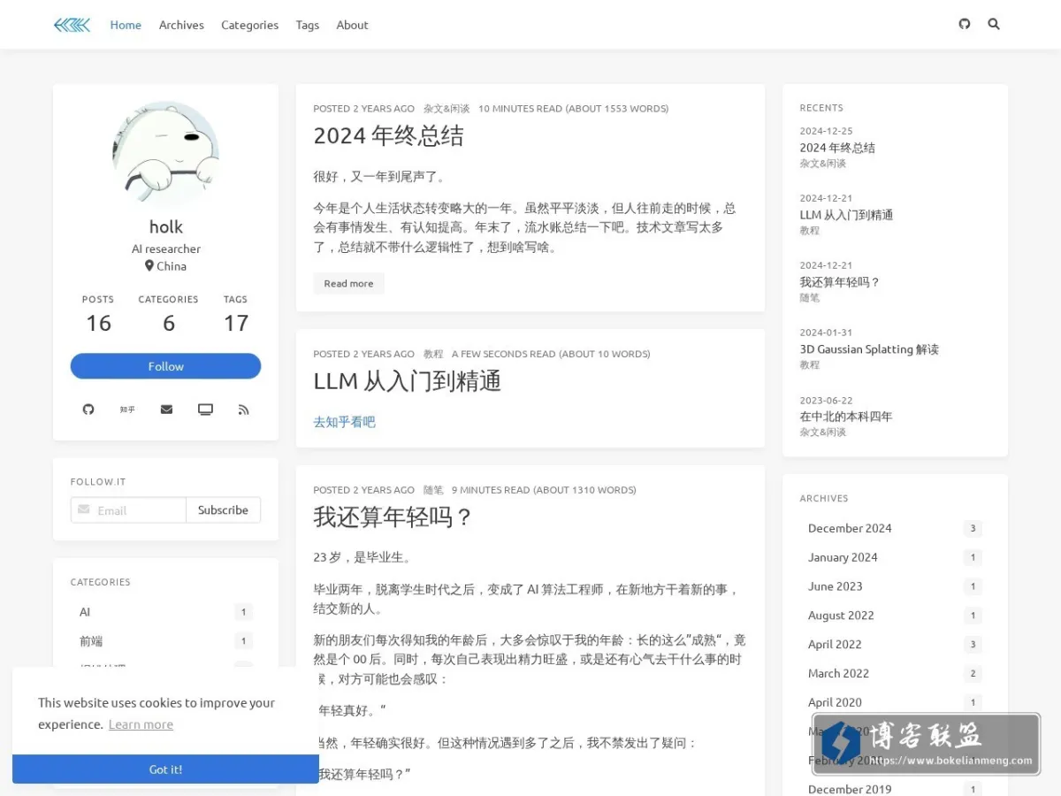This screenshot has width=1061, height=796.
Task: Open recent post 3D Gaussian Splatting 解读
Action: coord(869,349)
